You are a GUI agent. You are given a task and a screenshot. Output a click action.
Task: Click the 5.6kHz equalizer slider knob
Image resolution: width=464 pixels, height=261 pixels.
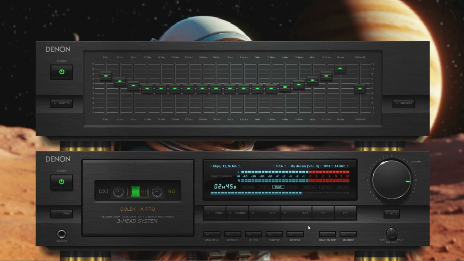(299, 84)
